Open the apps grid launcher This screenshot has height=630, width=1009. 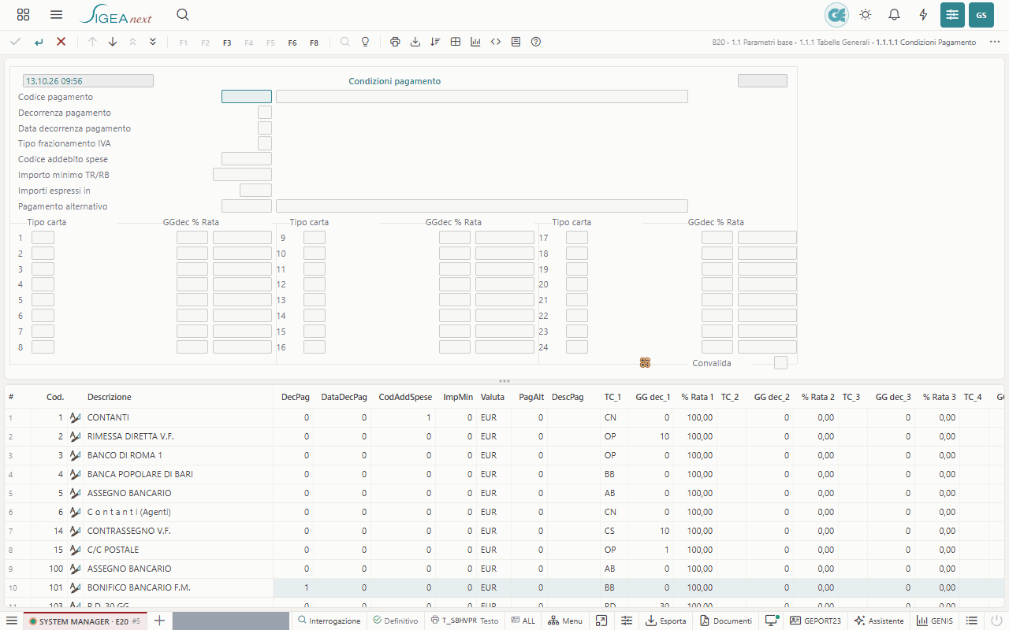click(x=23, y=15)
